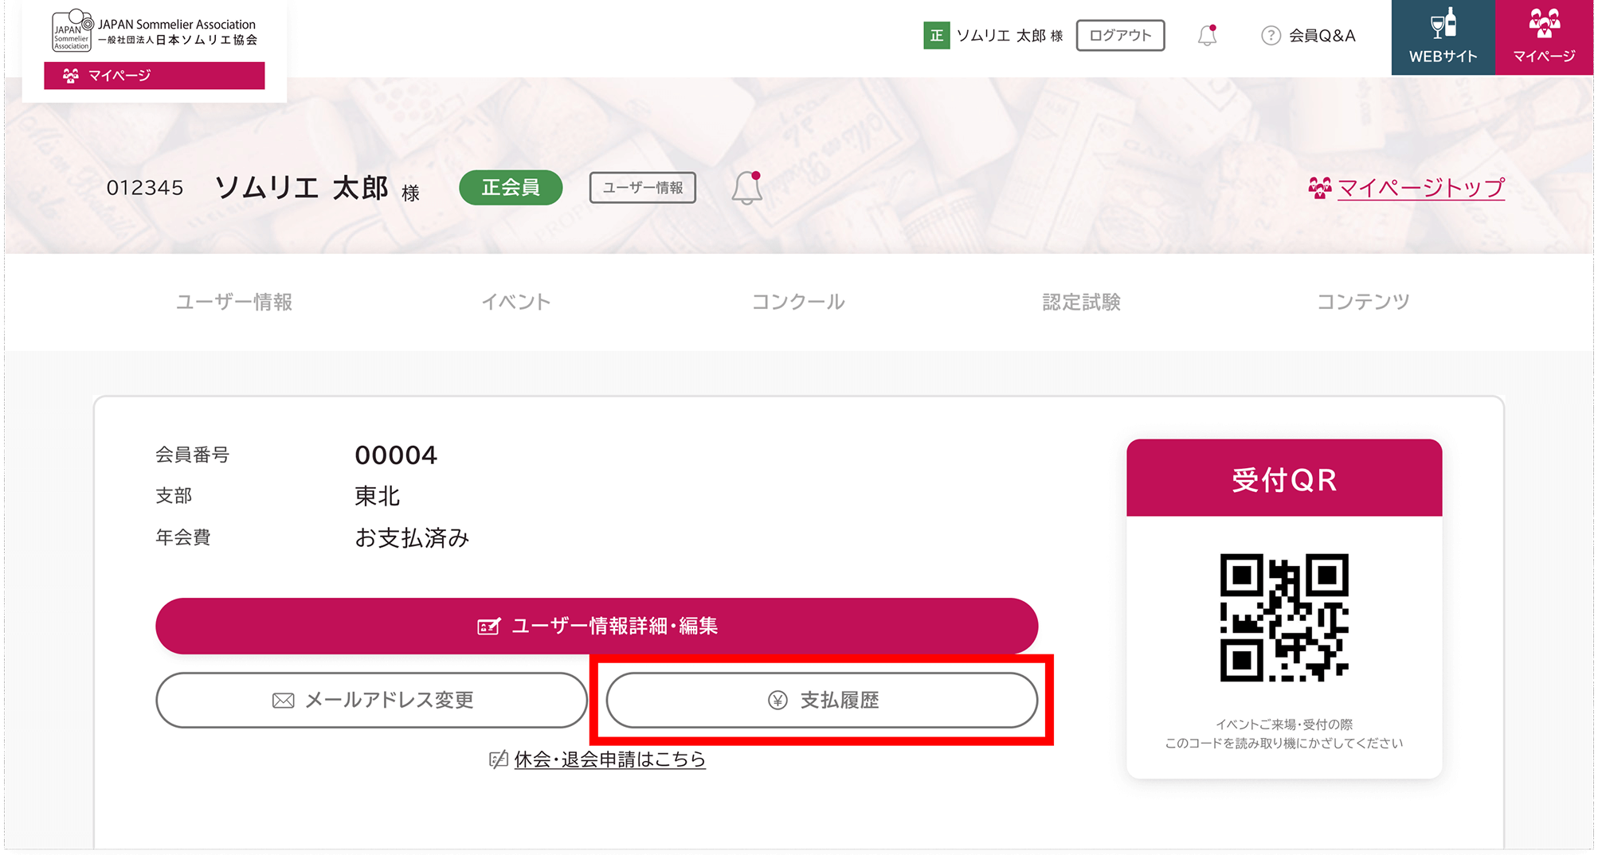Click the document icon beside 休会・退会申請
The image size is (1598, 855).
(x=499, y=759)
